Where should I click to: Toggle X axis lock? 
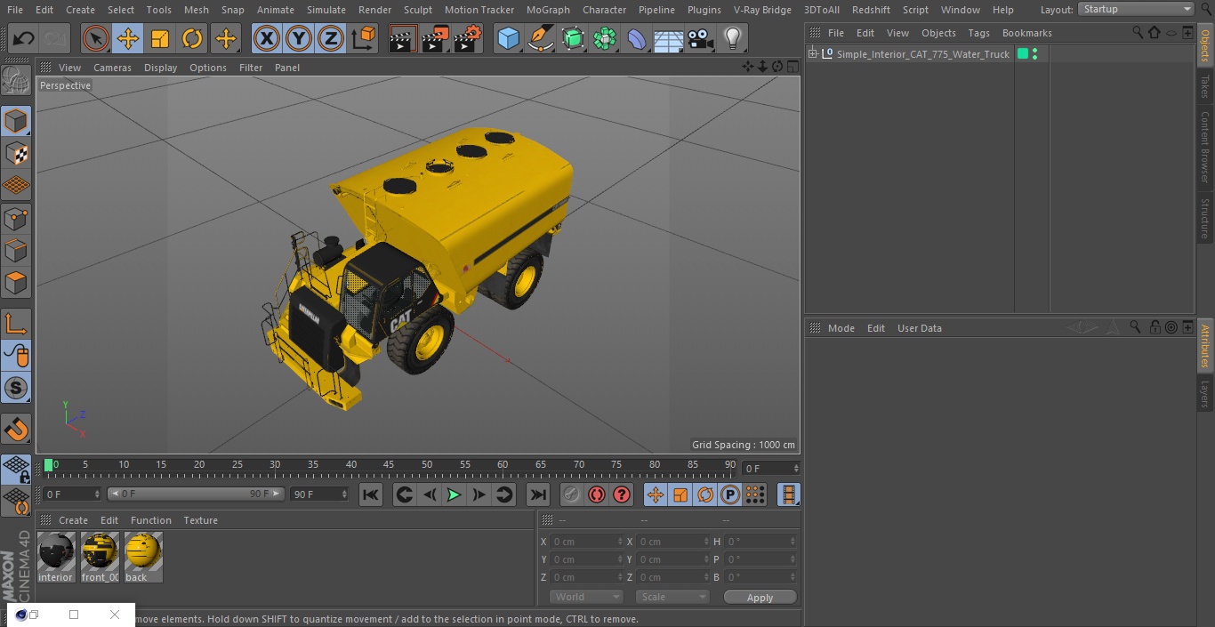pyautogui.click(x=267, y=38)
